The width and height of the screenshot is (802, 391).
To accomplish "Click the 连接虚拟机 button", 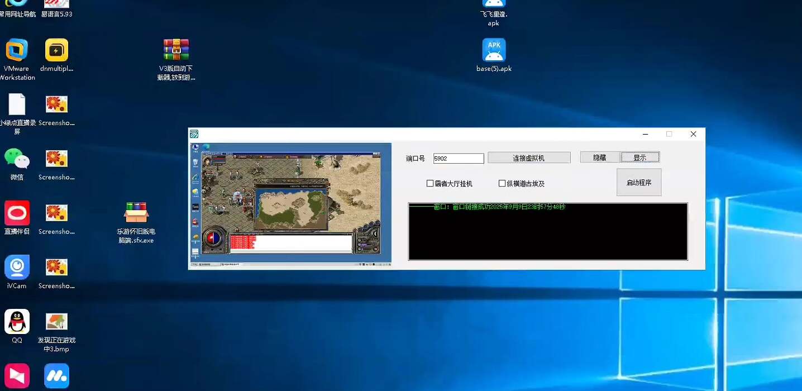I will 529,158.
